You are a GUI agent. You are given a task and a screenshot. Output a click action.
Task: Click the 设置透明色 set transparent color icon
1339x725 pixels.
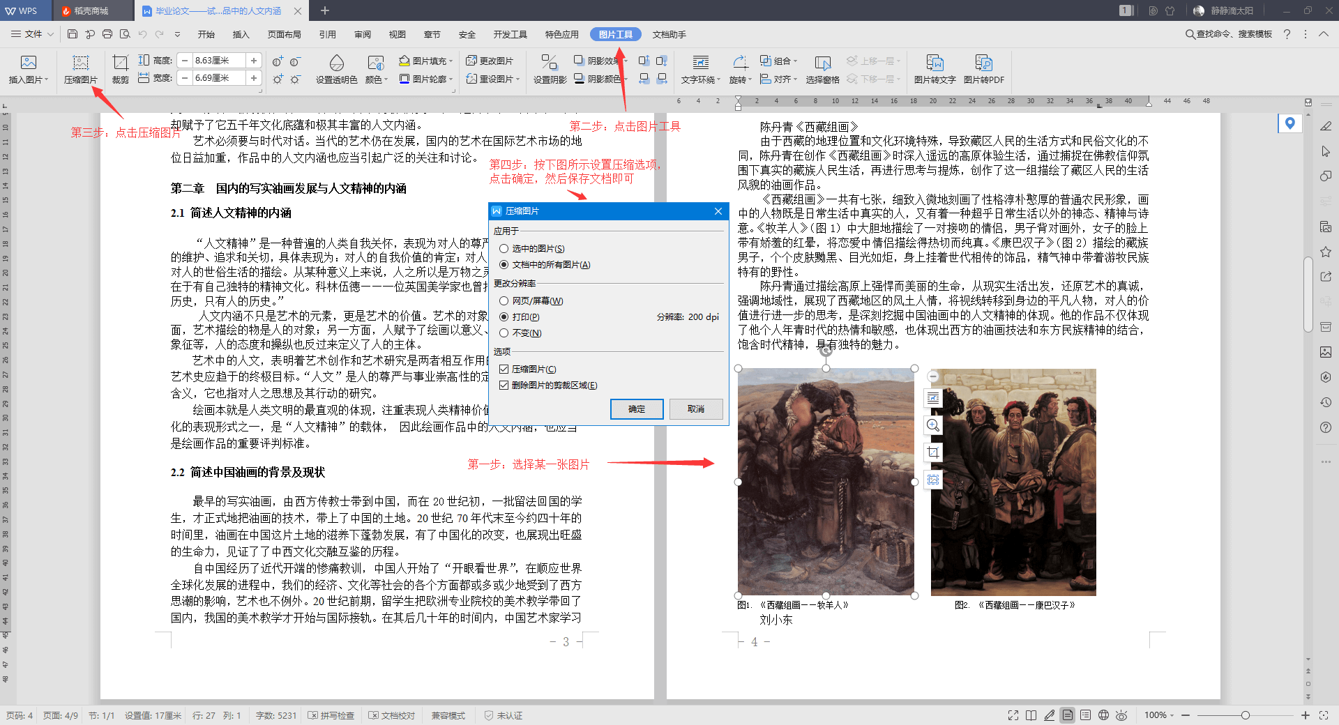pos(336,70)
